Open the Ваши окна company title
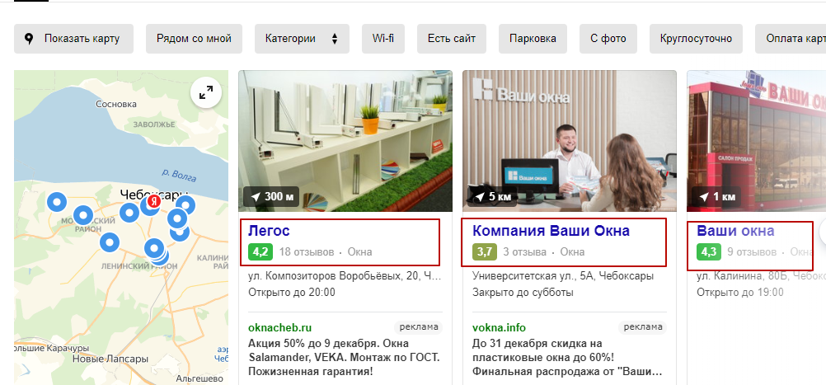The image size is (826, 385). pos(735,231)
